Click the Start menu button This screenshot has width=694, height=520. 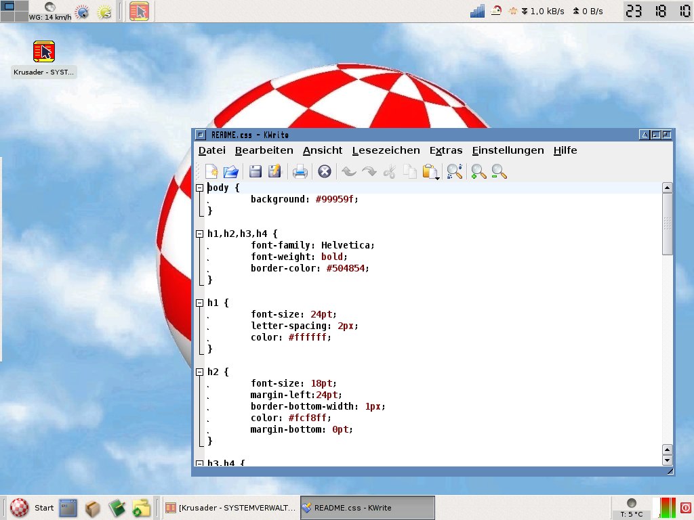tap(32, 508)
